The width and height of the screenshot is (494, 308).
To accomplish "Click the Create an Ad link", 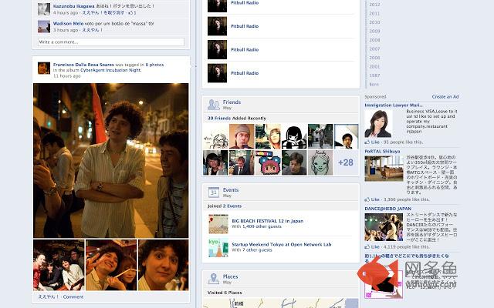I will pyautogui.click(x=445, y=96).
